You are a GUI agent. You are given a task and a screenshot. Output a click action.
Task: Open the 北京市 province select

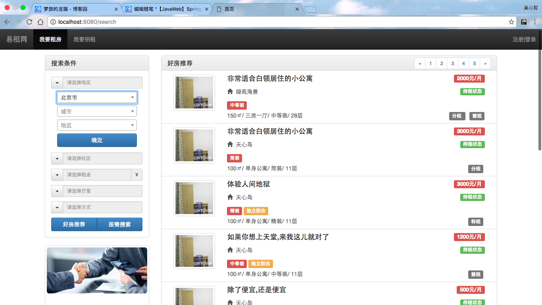click(97, 97)
